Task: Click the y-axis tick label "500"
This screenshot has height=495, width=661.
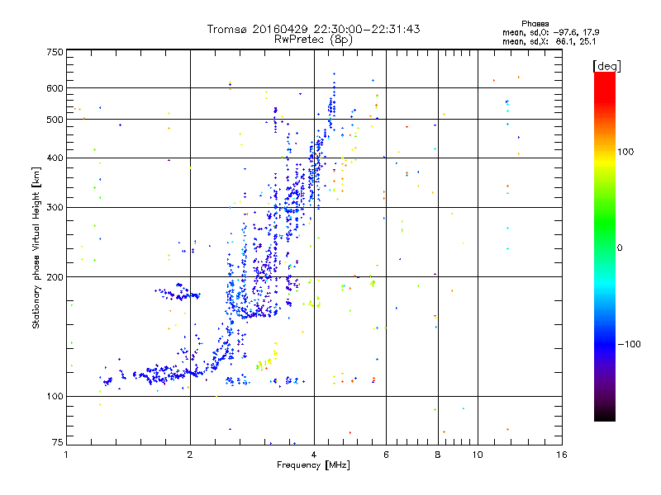Action: (x=55, y=120)
